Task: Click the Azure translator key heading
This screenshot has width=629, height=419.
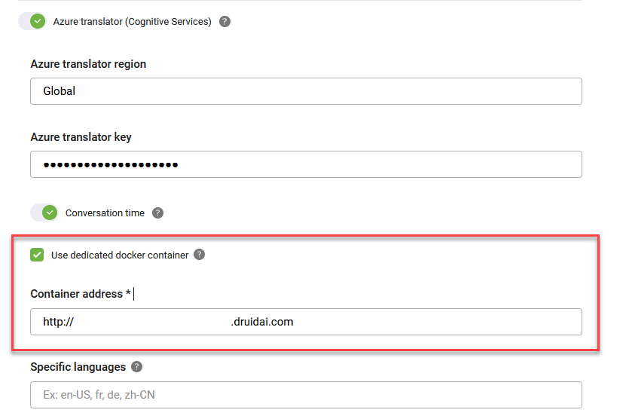Action: (81, 137)
